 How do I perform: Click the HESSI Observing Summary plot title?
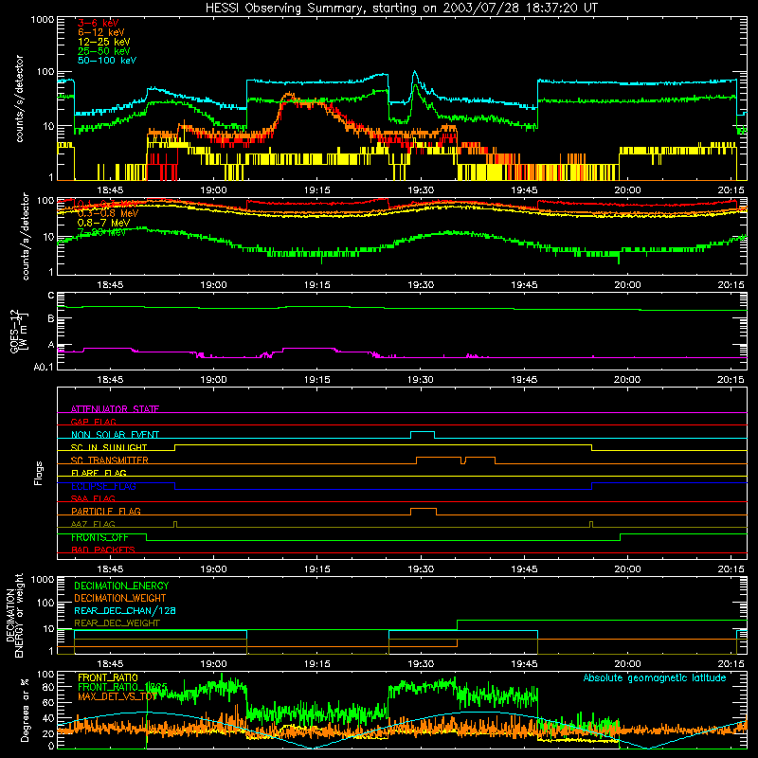402,8
